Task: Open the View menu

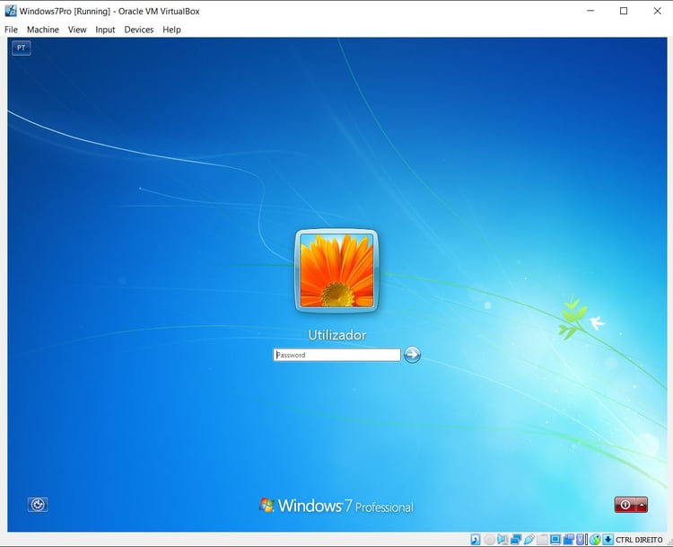Action: (x=77, y=30)
